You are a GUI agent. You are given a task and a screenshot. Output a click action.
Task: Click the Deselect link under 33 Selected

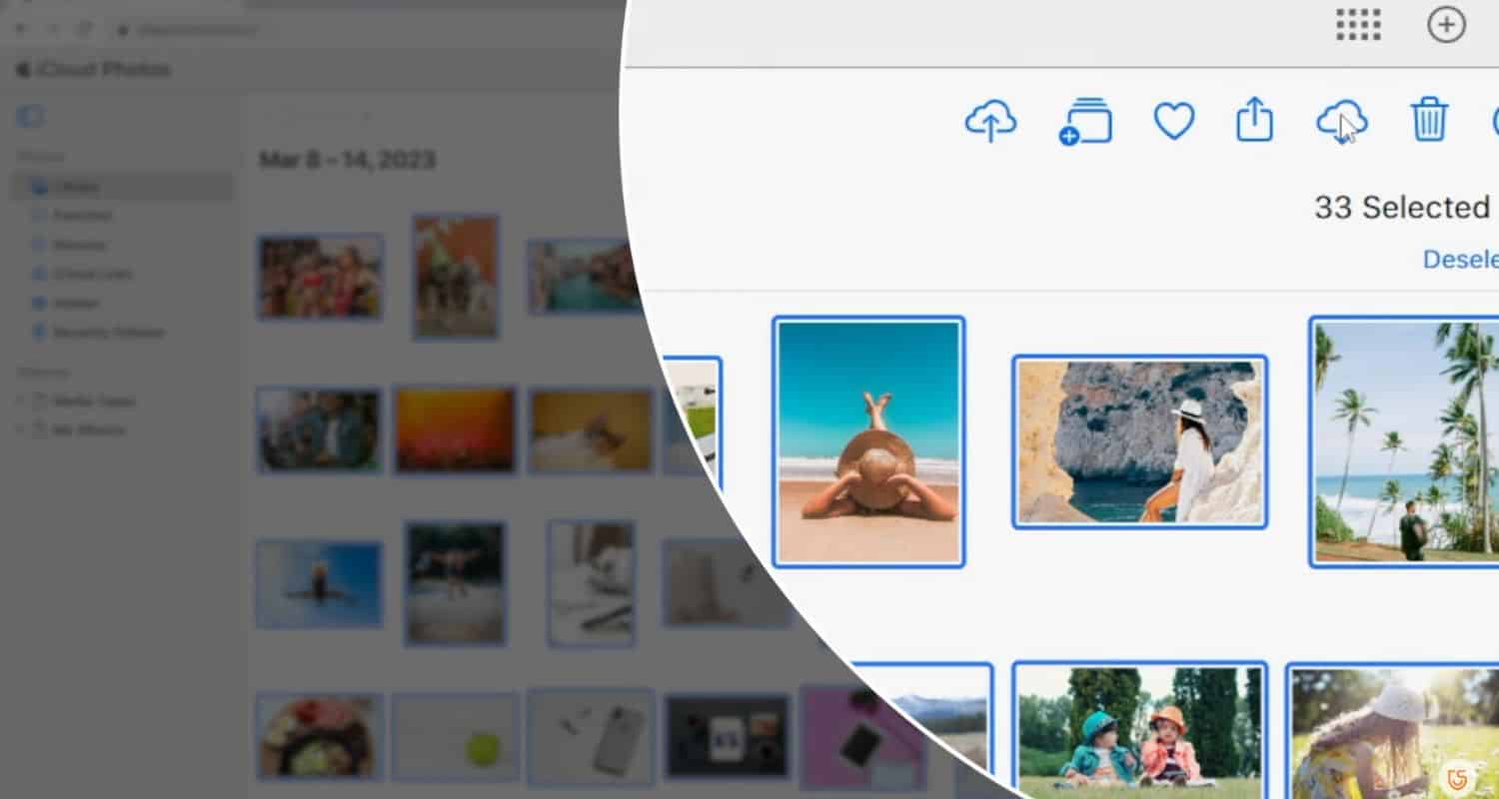point(1460,259)
